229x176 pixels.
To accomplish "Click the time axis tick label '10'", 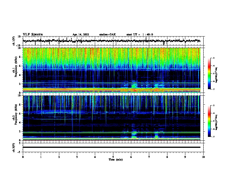I will pyautogui.click(x=203, y=157).
